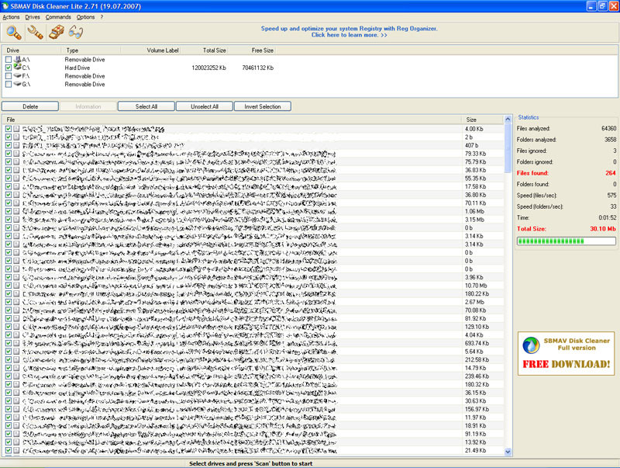This screenshot has width=620, height=468.
Task: Uncheck the C:\ hard drive checkbox
Action: [x=9, y=68]
